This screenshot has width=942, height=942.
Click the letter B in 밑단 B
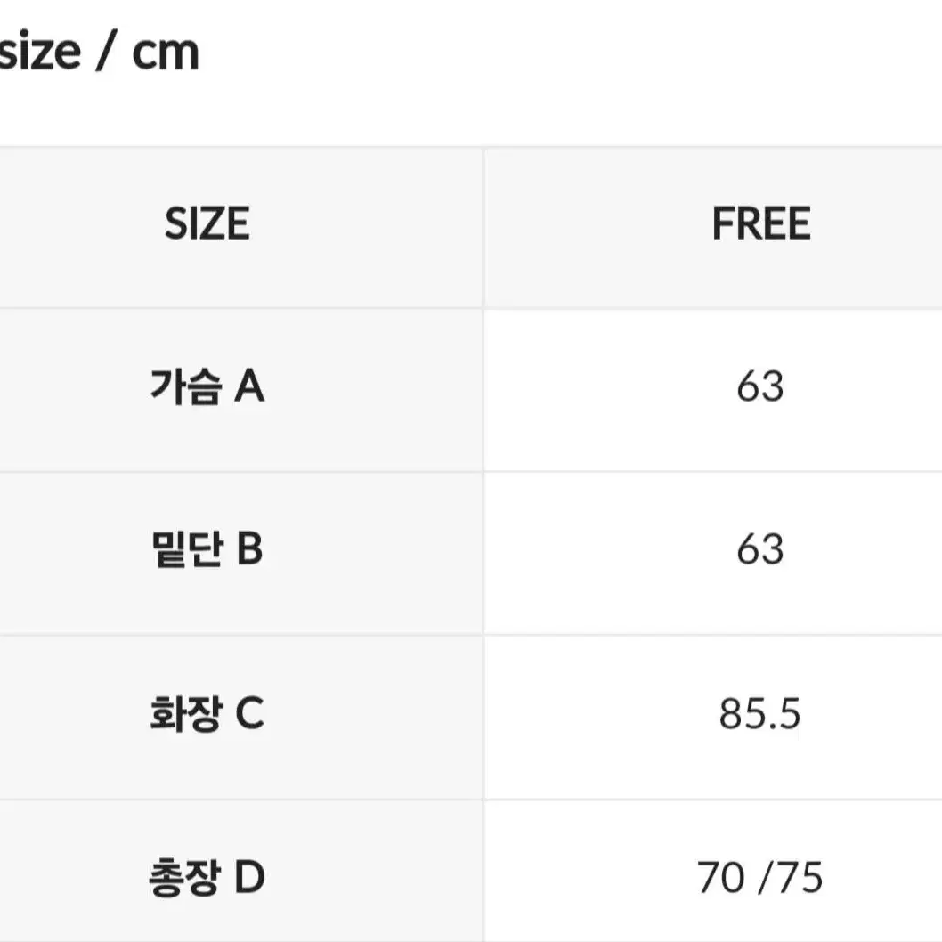click(x=250, y=549)
